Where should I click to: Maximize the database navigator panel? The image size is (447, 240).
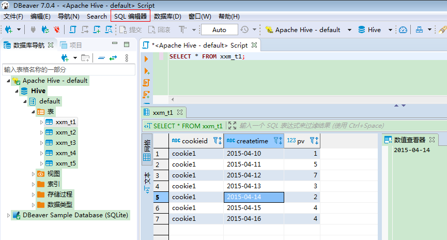(x=127, y=44)
